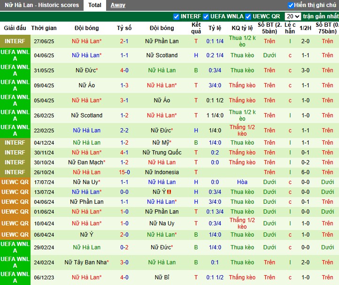Uncheck the UEFA WNLA filter checkbox

[x=206, y=16]
